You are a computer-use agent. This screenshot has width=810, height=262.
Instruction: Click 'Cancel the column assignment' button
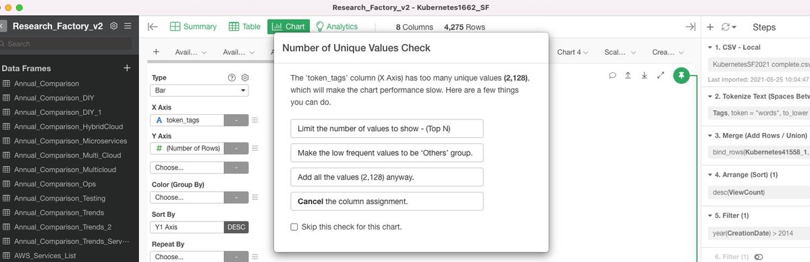tap(387, 201)
